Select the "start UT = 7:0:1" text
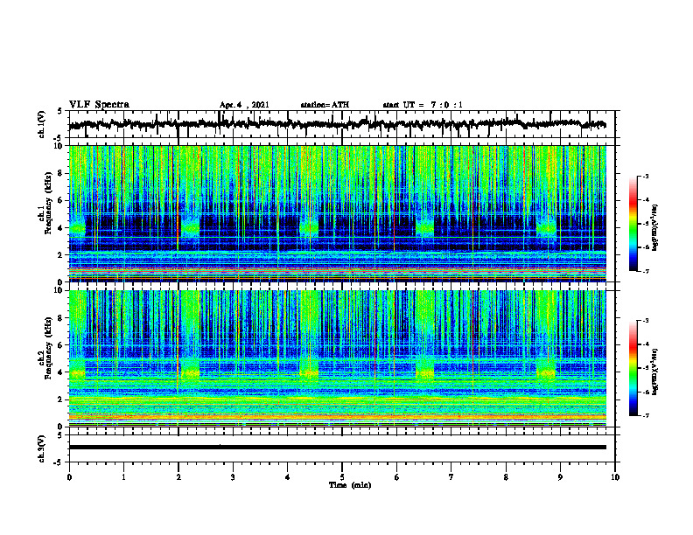 click(423, 105)
